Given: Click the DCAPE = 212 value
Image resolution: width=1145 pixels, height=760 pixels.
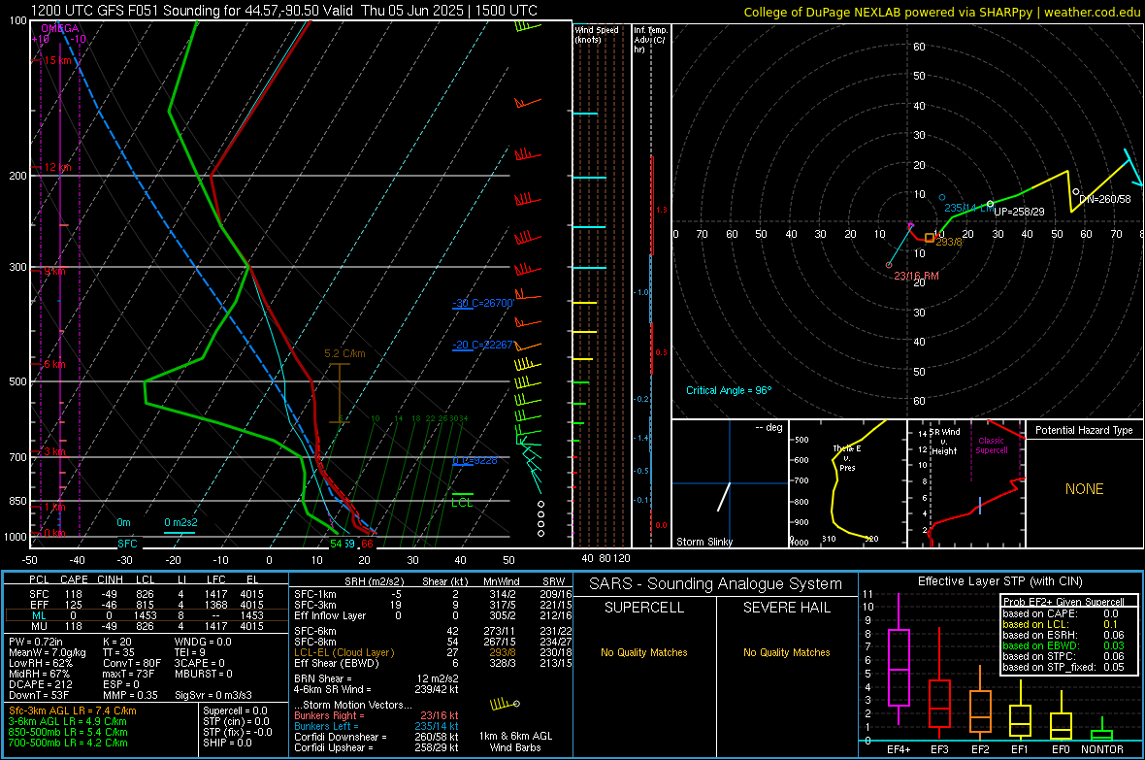Looking at the screenshot, I should click(x=40, y=684).
